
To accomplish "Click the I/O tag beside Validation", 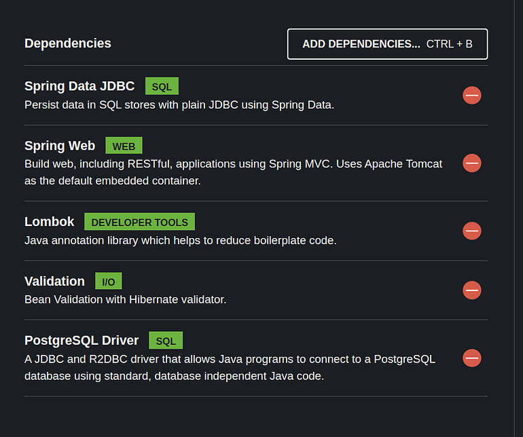I will tap(109, 282).
